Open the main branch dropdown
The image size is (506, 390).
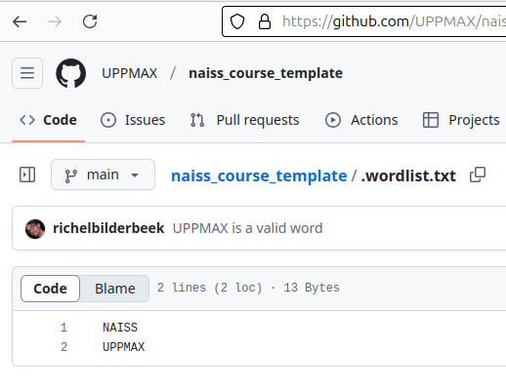(x=103, y=175)
